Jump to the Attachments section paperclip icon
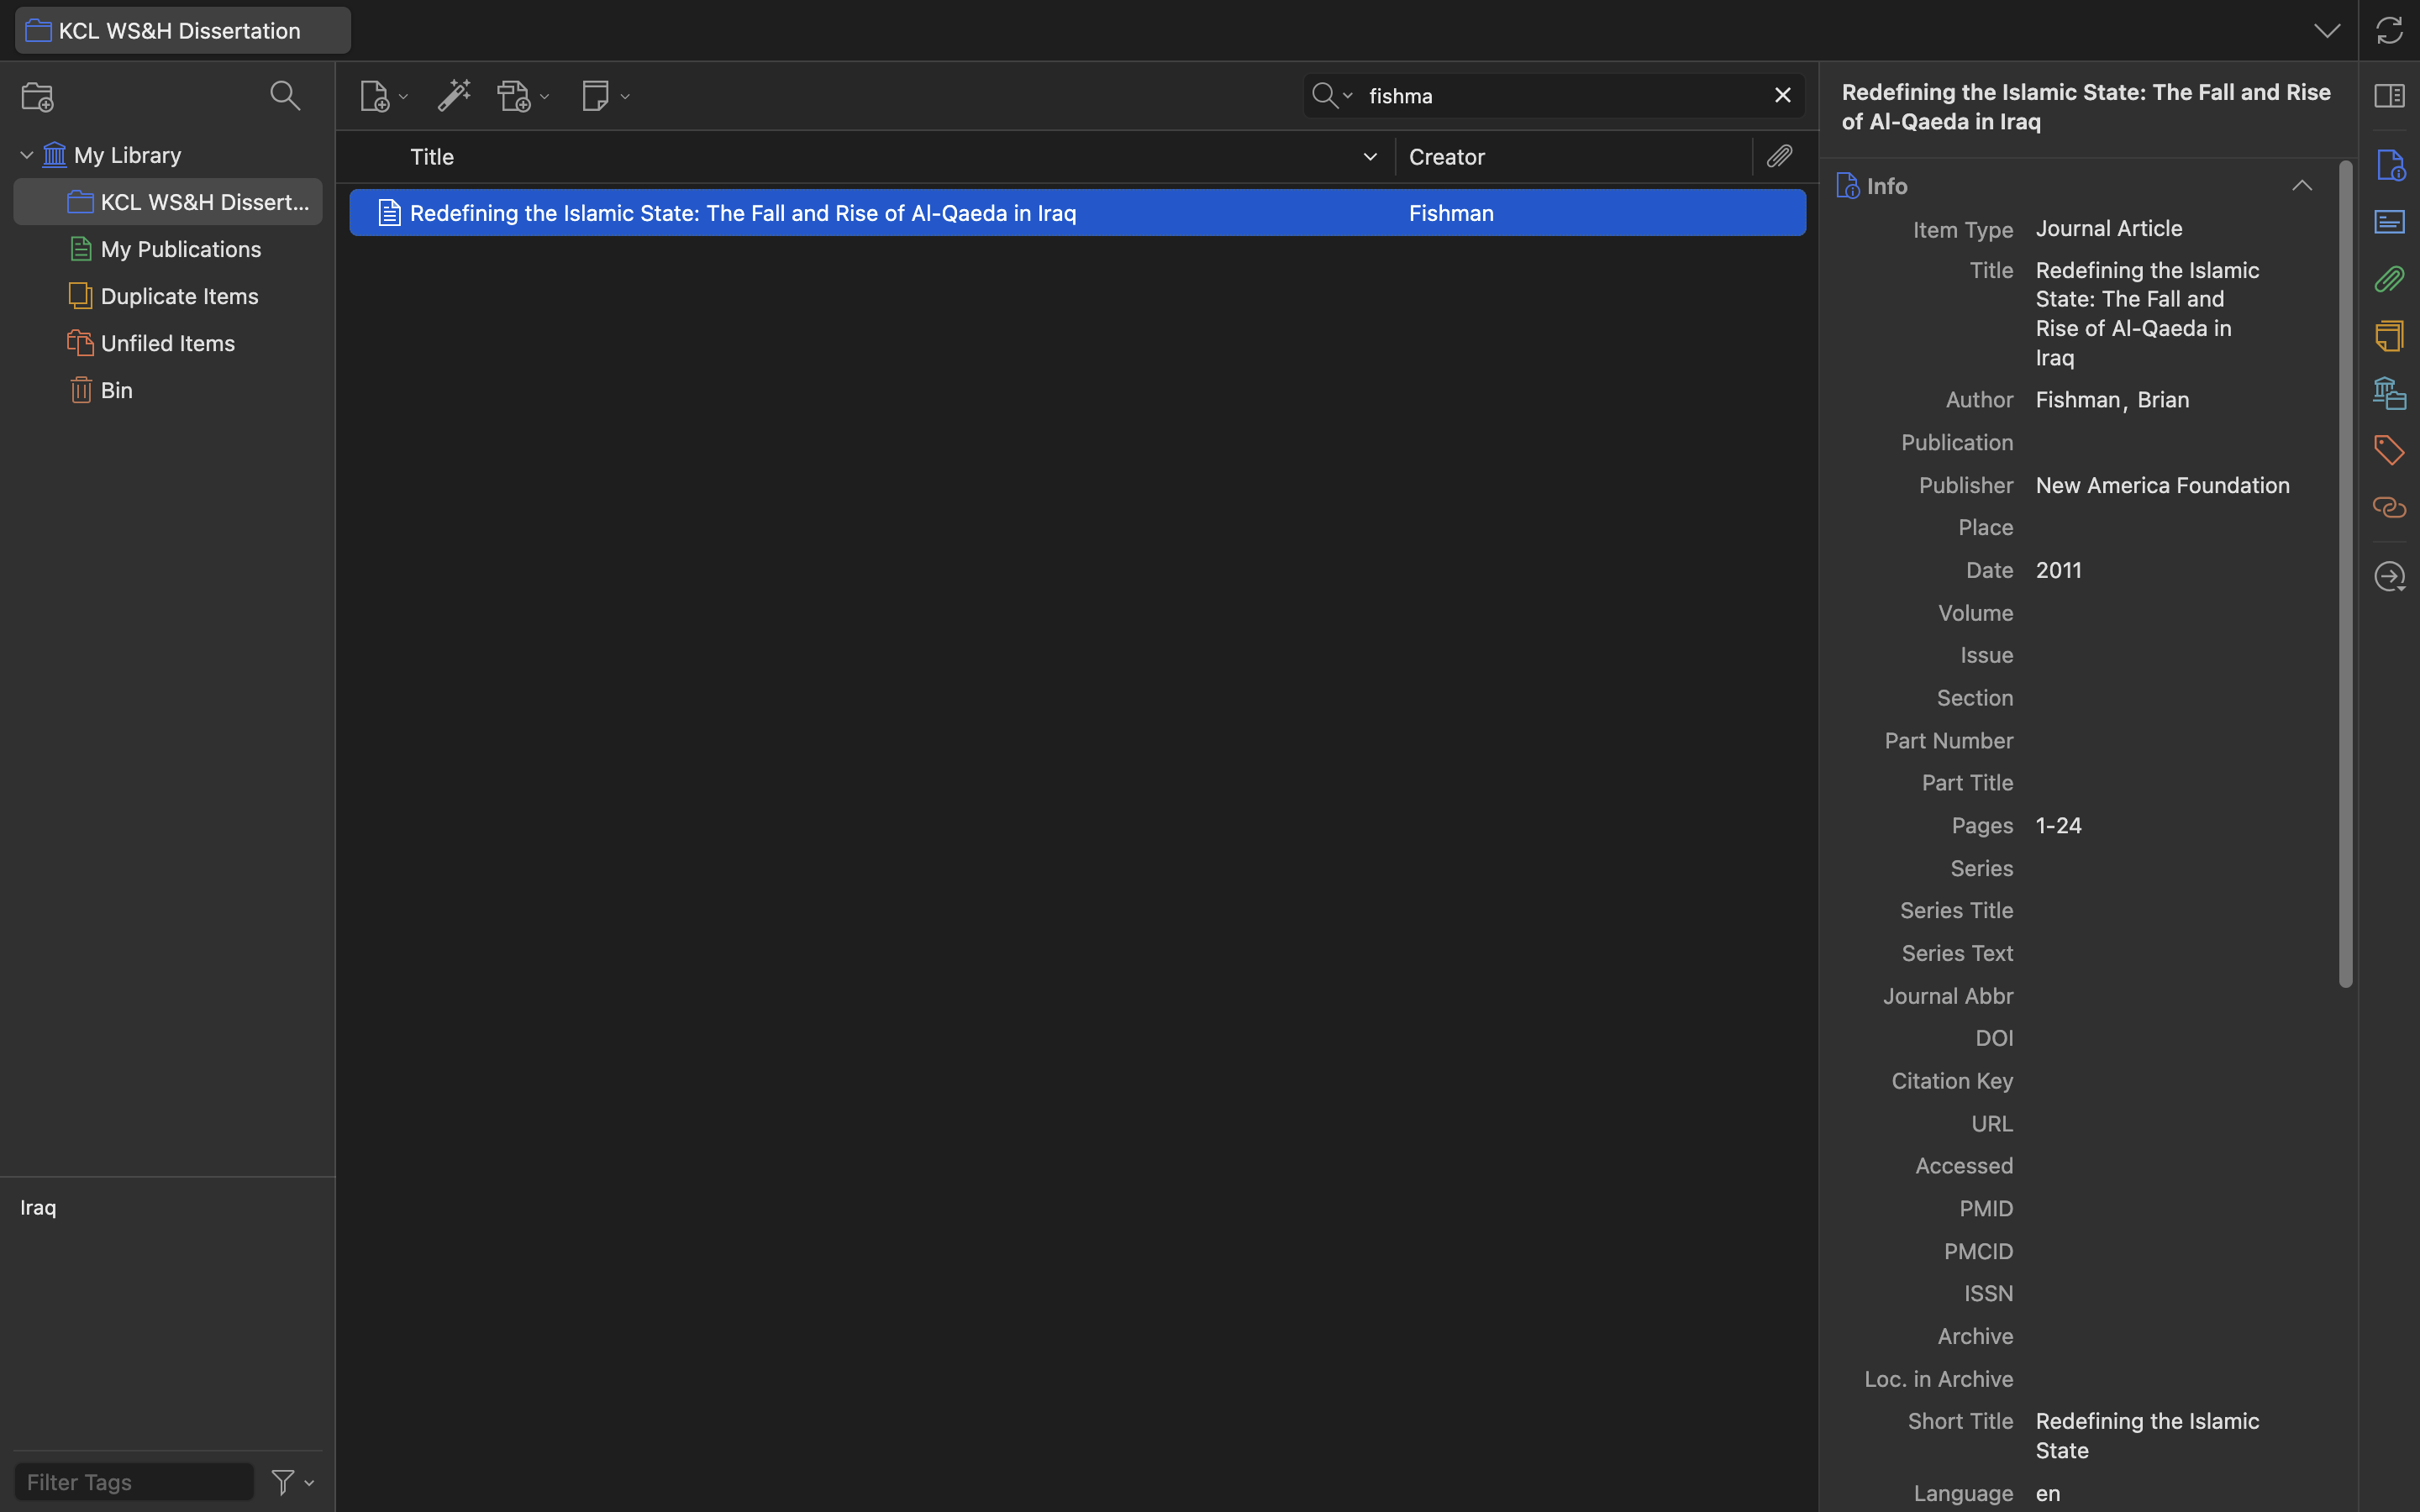This screenshot has height=1512, width=2420. pyautogui.click(x=2389, y=279)
